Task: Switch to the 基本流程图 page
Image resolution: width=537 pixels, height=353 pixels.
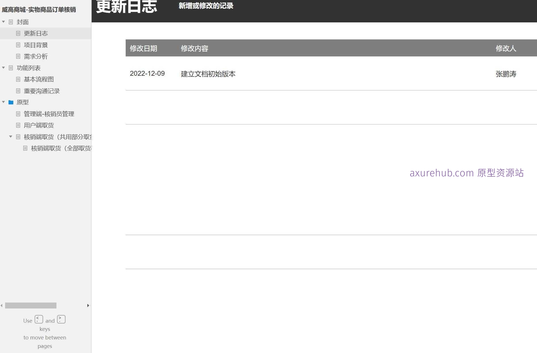Action: click(x=39, y=79)
